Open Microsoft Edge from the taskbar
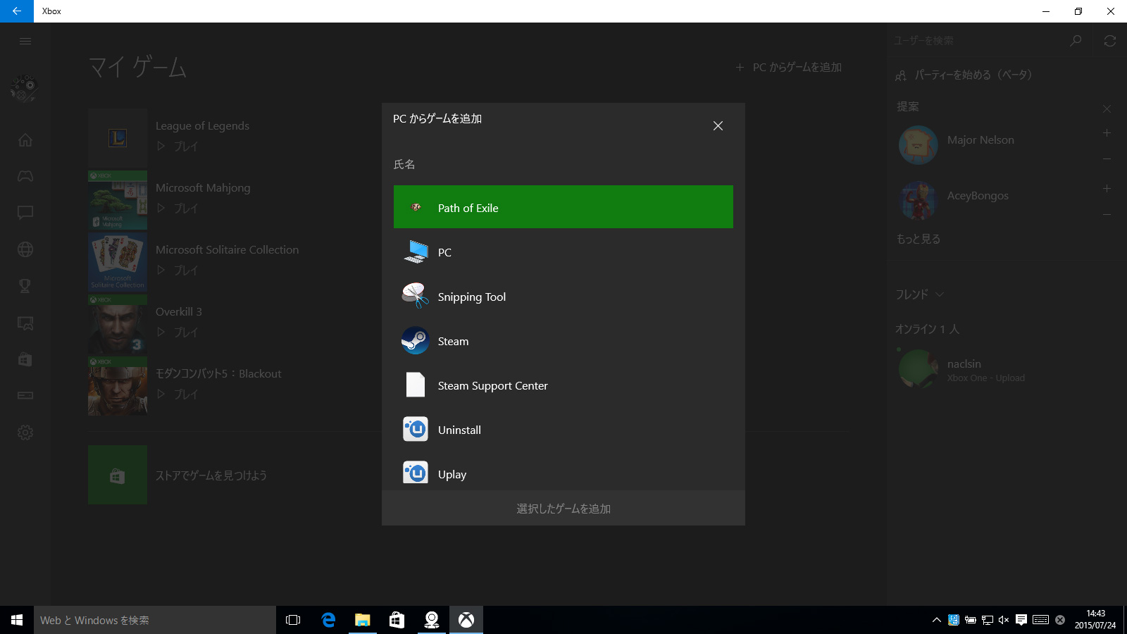1127x634 pixels. 328,620
